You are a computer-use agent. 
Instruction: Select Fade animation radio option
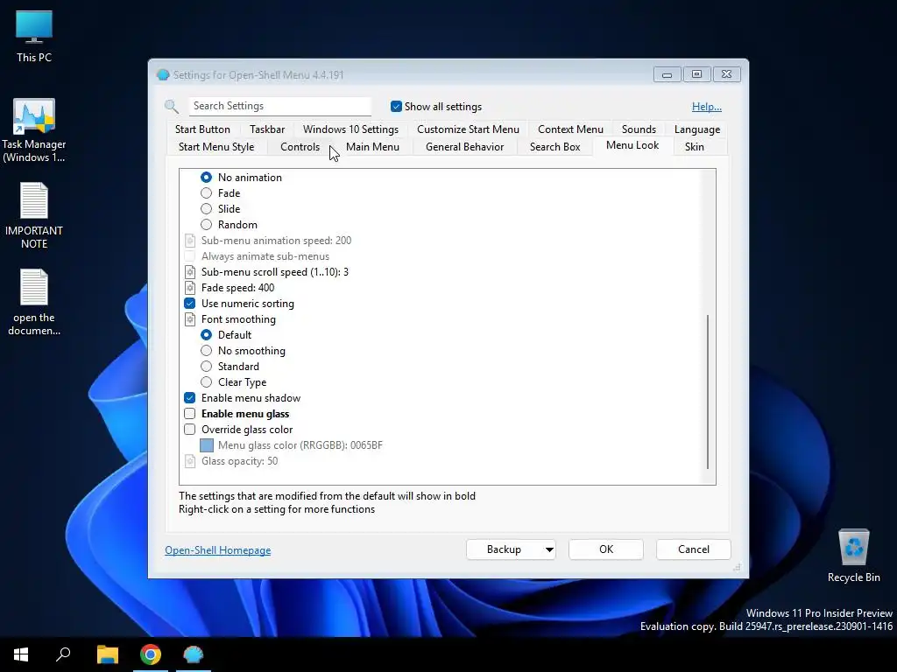tap(206, 193)
